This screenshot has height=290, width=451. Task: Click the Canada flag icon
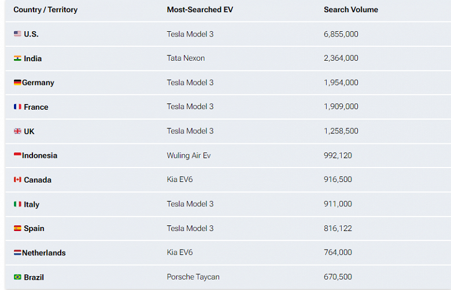(17, 180)
